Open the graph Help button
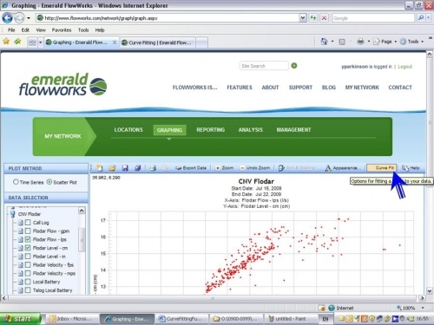The height and width of the screenshot is (325, 434). [411, 168]
